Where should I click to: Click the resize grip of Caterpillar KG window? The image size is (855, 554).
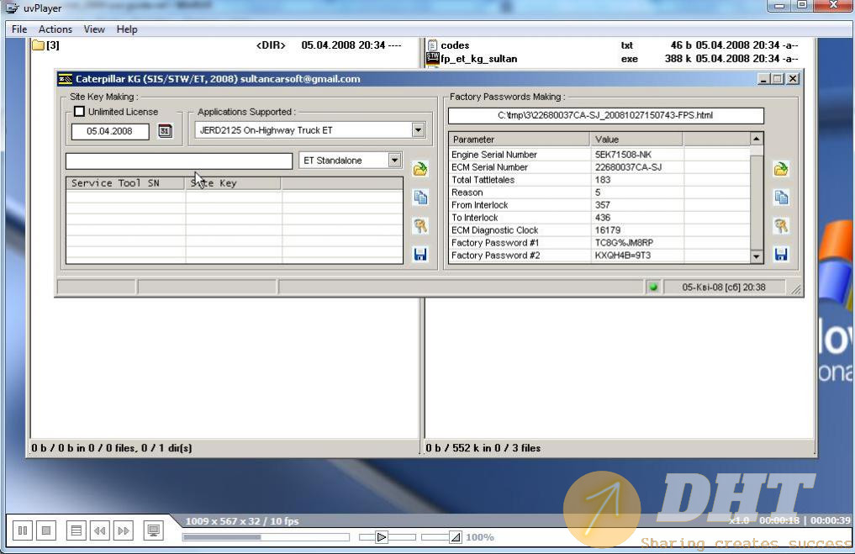click(797, 289)
